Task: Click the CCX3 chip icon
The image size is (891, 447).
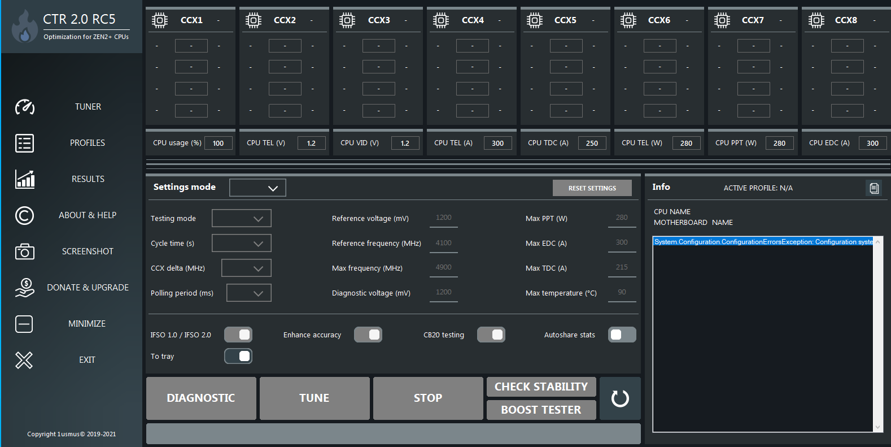Action: [x=347, y=20]
